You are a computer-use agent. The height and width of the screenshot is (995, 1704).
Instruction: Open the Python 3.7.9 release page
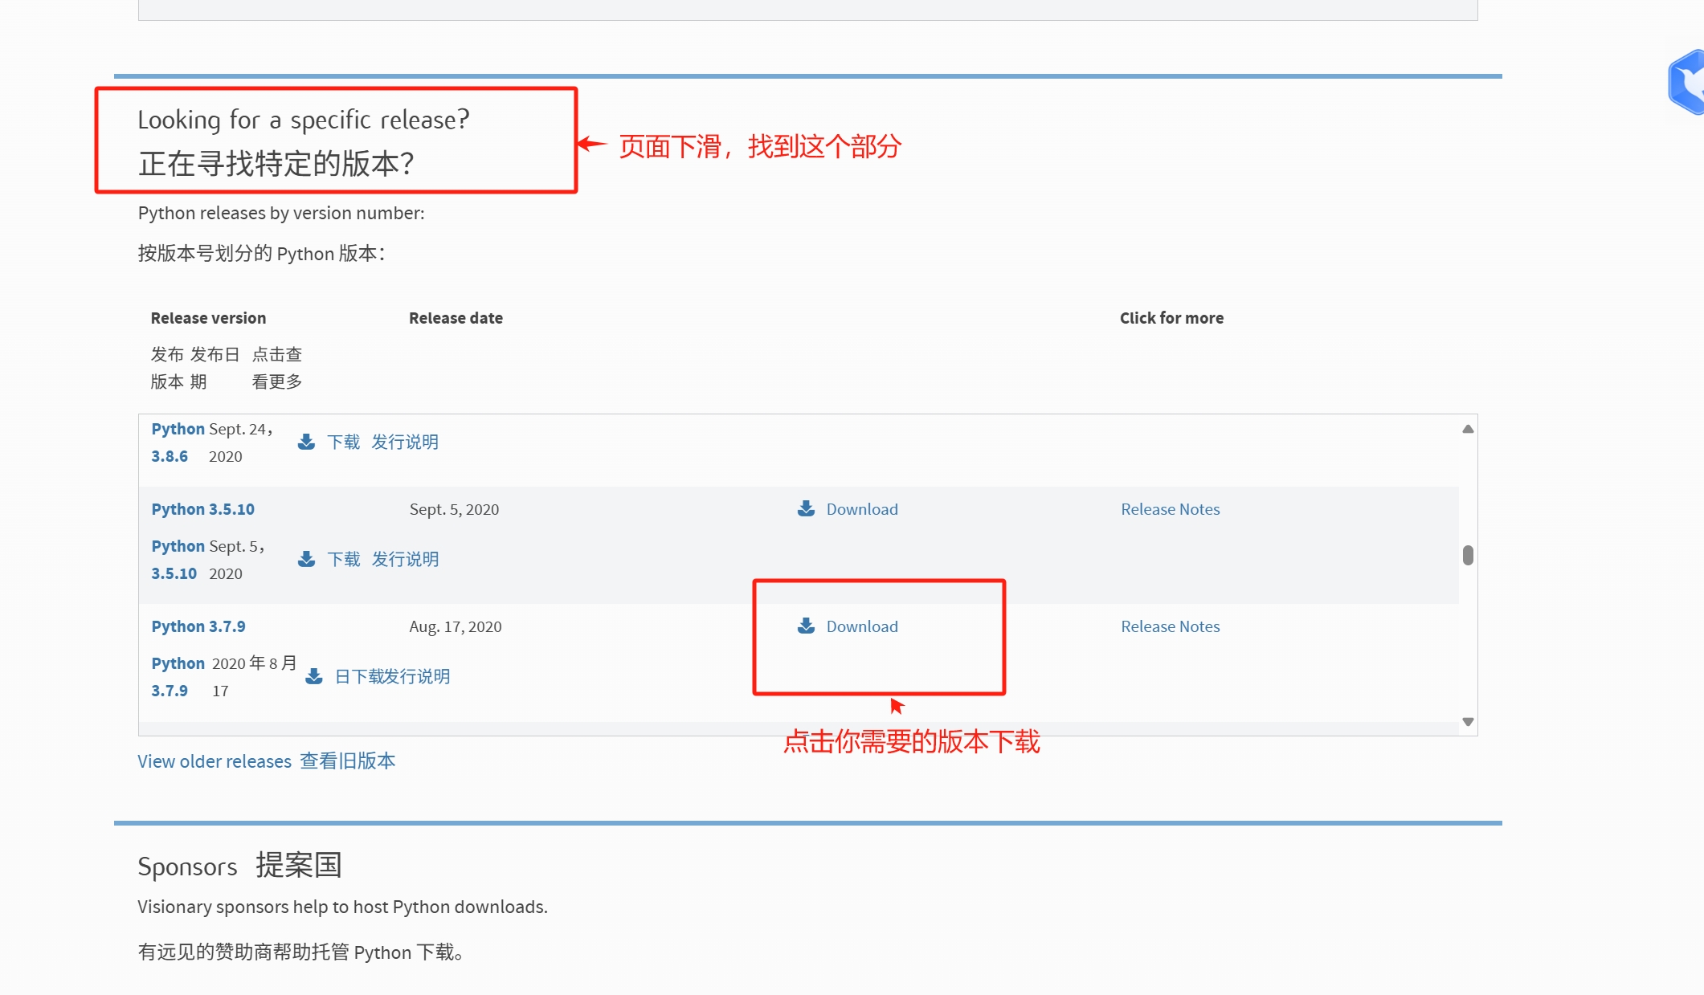[198, 626]
